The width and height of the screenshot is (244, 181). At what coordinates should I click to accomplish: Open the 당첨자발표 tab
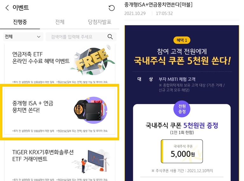99,22
